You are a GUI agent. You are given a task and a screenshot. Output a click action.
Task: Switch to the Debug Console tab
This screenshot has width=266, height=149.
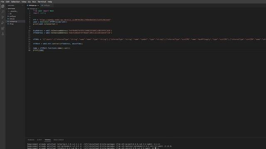[x=59, y=140]
